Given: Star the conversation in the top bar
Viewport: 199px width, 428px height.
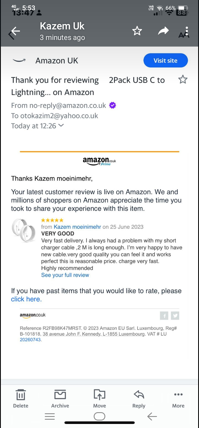Looking at the screenshot, I should (137, 31).
